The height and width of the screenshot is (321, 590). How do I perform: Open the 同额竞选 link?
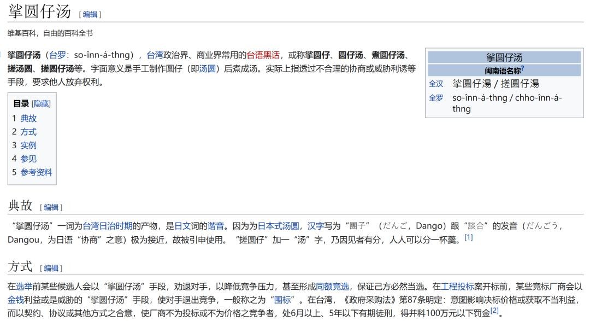click(332, 286)
